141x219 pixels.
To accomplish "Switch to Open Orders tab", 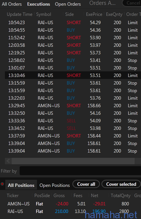I will [x=68, y=4].
